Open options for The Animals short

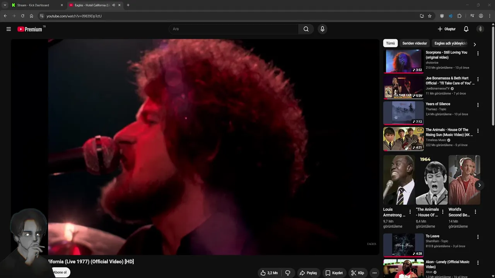coord(443,212)
